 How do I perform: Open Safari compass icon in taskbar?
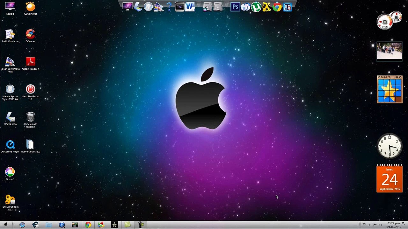tap(22, 225)
